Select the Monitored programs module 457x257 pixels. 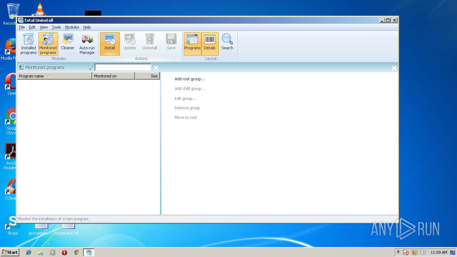pyautogui.click(x=48, y=44)
